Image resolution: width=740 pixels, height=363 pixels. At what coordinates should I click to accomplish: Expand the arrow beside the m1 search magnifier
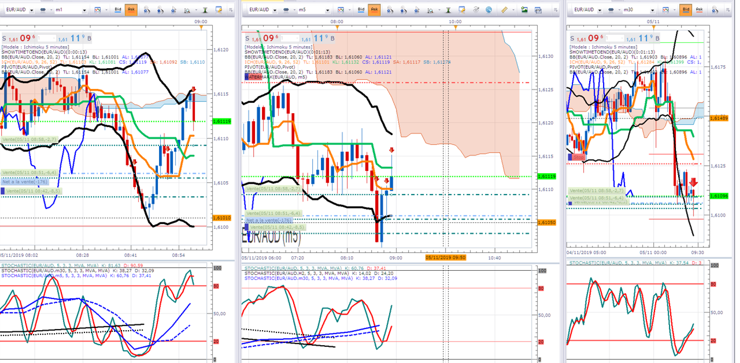[196, 10]
